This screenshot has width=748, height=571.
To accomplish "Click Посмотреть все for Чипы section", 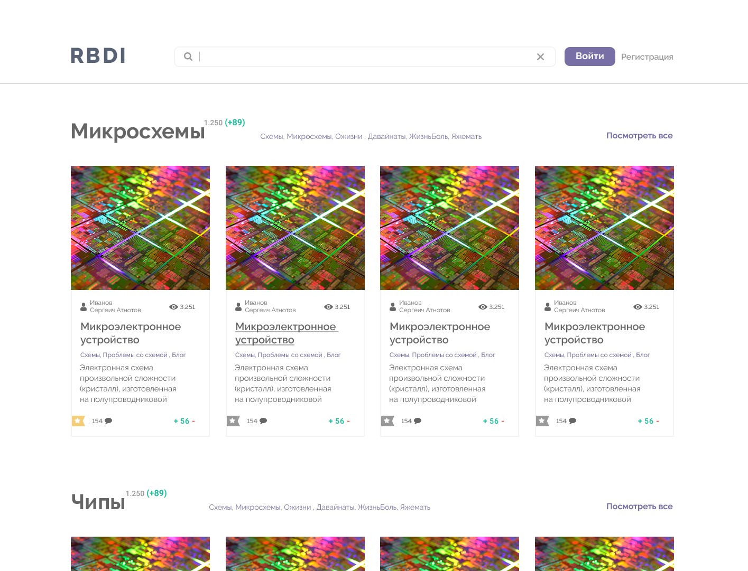I will [639, 507].
